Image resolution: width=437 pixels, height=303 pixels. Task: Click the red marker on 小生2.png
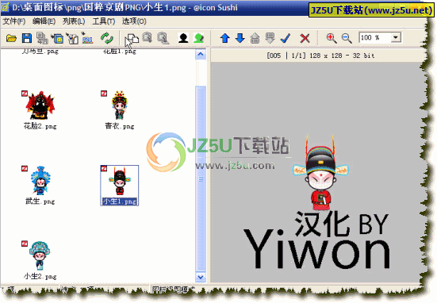coord(25,244)
